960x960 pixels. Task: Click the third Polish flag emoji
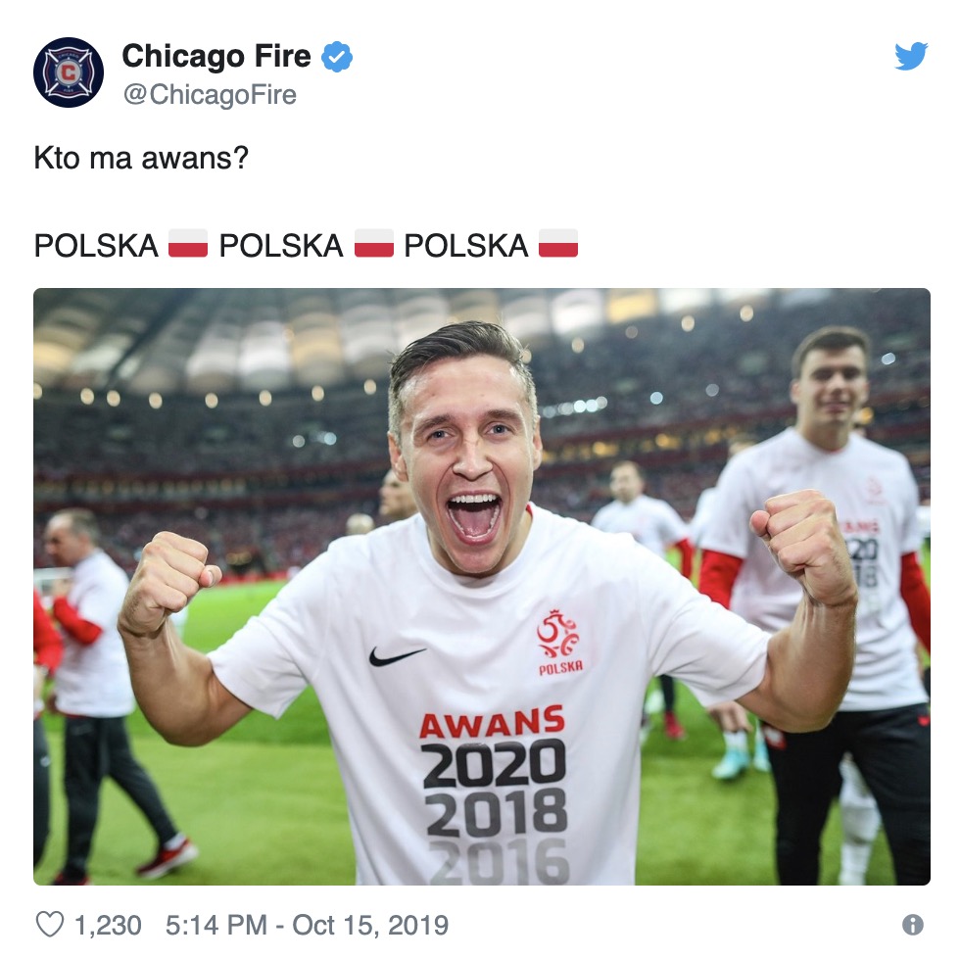(x=557, y=244)
